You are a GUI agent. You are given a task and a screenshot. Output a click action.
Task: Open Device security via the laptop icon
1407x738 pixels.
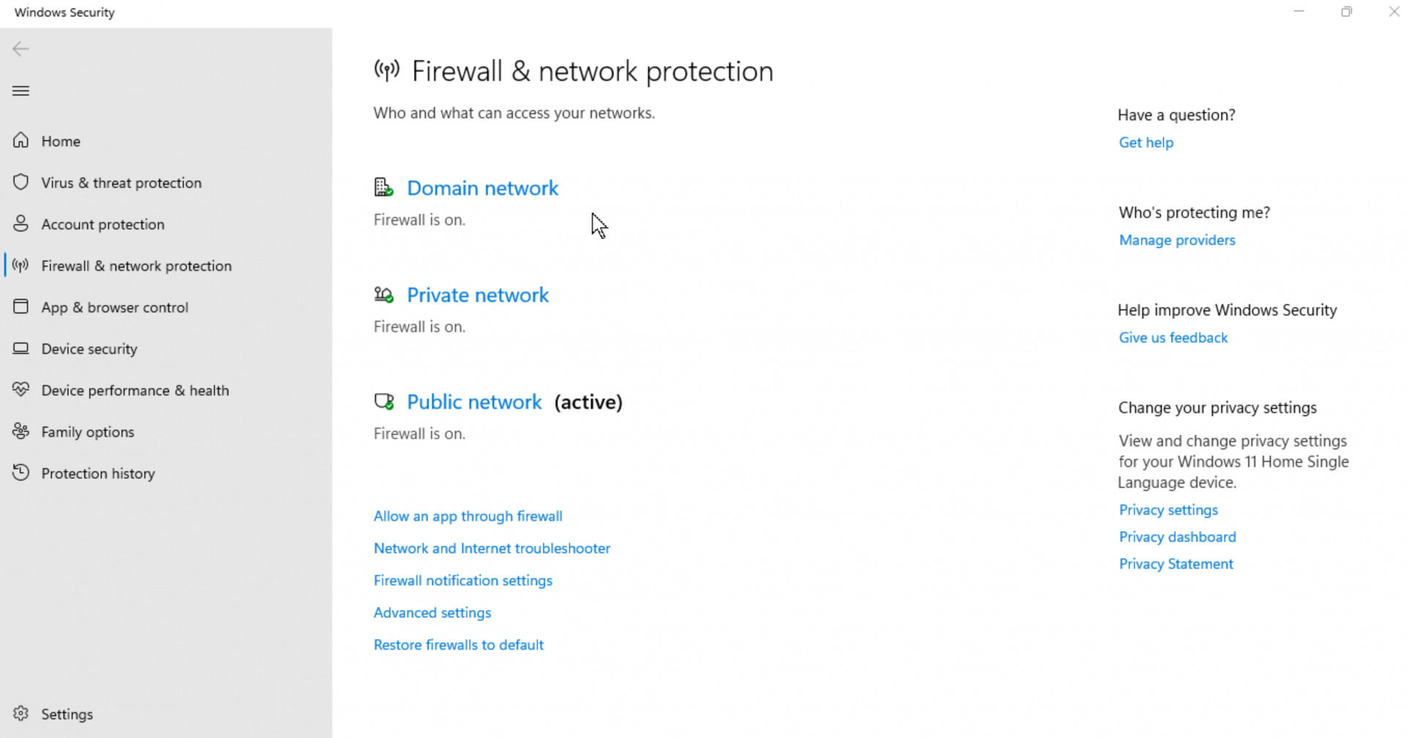[21, 349]
